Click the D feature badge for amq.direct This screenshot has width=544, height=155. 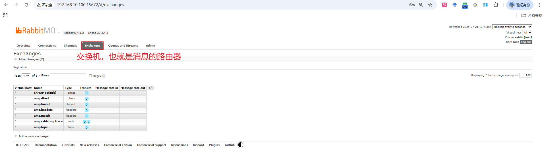pos(86,99)
